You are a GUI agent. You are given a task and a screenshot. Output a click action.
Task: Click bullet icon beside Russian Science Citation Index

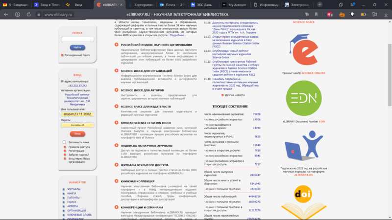click(x=117, y=123)
